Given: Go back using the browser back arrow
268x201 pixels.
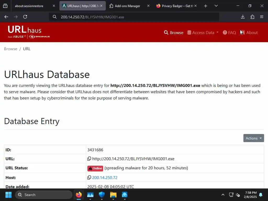Looking at the screenshot, I should pos(6,17).
